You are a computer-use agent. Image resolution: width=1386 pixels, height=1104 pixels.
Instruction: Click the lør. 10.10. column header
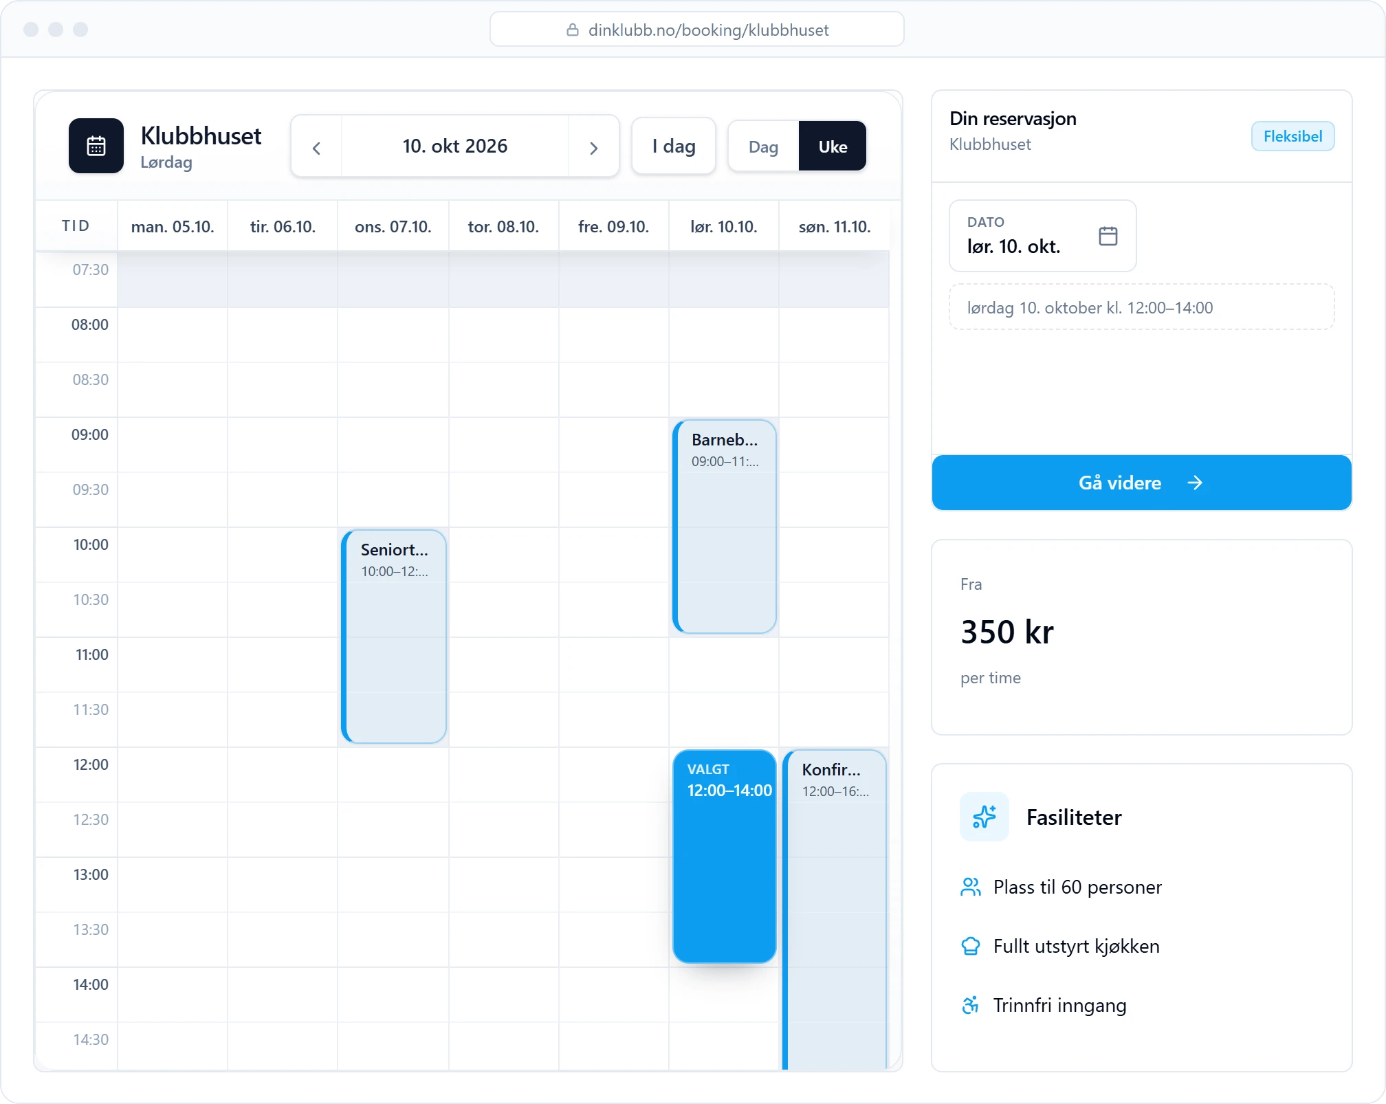coord(724,226)
